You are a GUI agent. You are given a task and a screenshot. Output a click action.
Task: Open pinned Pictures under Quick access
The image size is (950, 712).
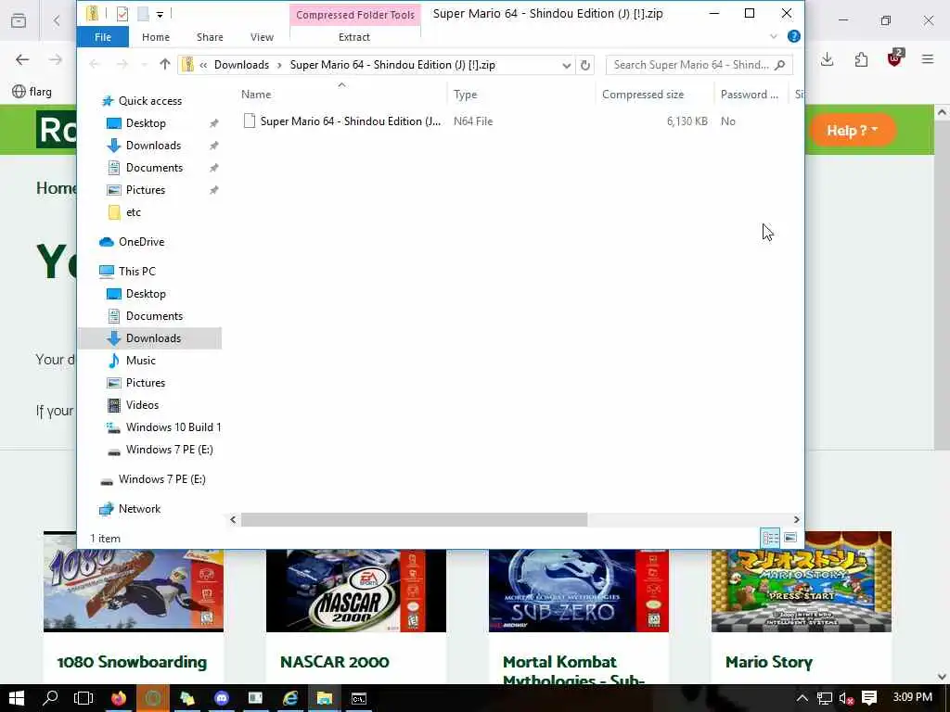(x=146, y=190)
